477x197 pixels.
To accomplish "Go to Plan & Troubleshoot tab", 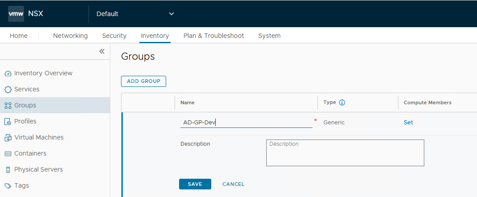I will (x=213, y=36).
